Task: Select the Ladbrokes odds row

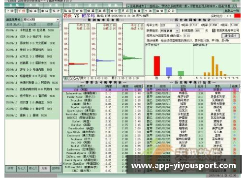Action: [103, 149]
